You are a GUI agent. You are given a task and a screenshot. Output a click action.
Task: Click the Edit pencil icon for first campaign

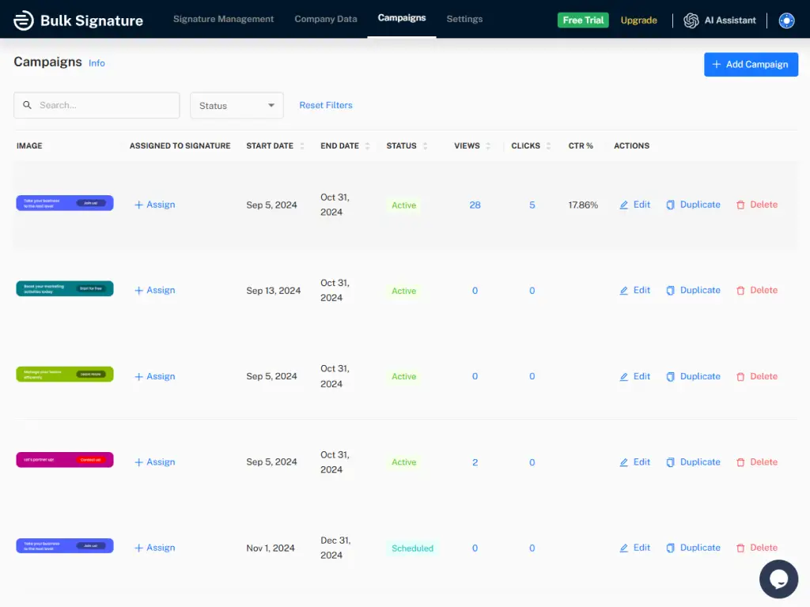[624, 205]
